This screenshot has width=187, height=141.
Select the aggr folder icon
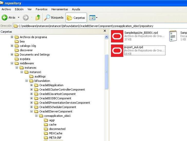46,120
